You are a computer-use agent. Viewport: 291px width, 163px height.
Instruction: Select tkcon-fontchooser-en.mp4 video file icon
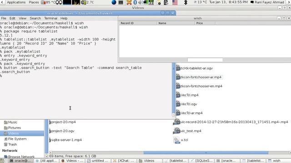click(178, 86)
